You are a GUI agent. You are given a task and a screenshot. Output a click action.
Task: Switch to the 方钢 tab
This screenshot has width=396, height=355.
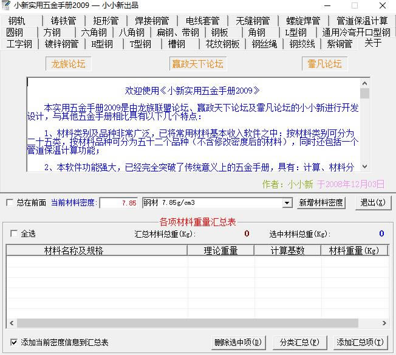(x=56, y=32)
